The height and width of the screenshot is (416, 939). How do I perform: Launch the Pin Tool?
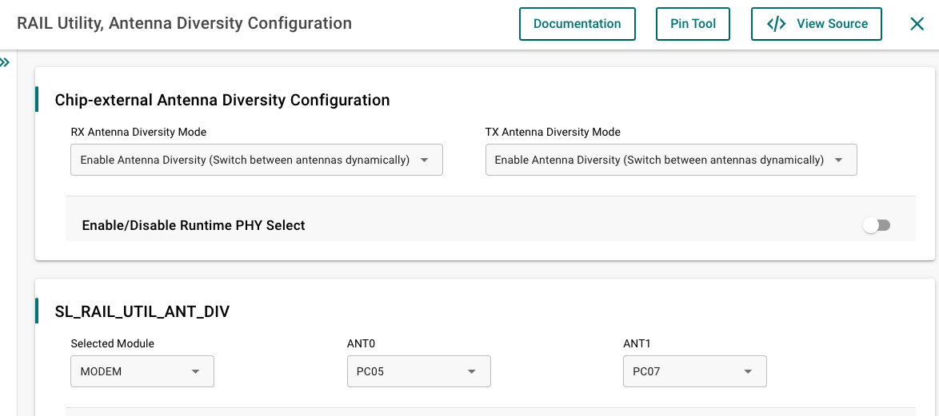tap(693, 24)
